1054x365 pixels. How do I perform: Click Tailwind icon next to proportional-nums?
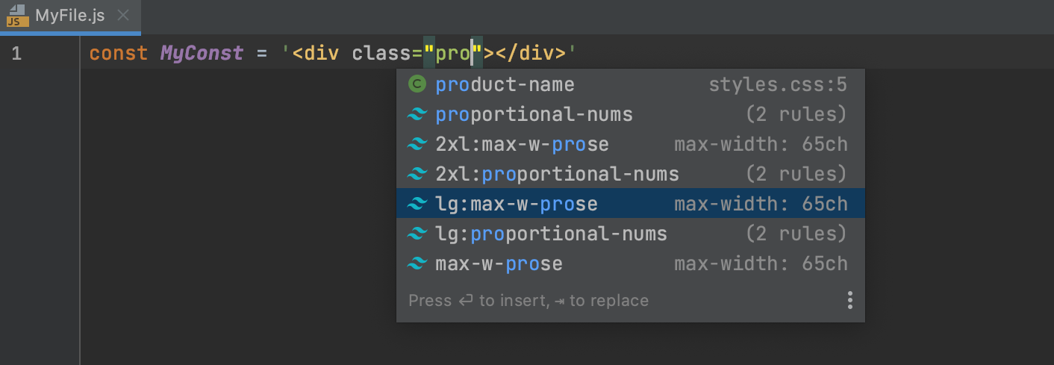pos(417,115)
